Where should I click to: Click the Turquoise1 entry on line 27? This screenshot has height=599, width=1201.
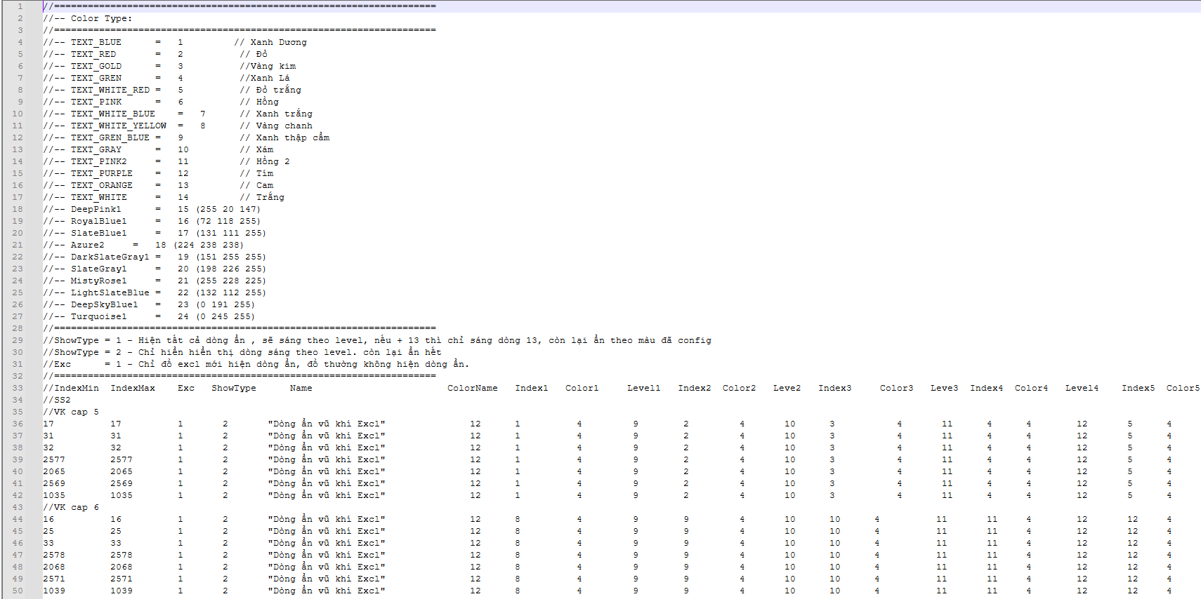pos(98,316)
